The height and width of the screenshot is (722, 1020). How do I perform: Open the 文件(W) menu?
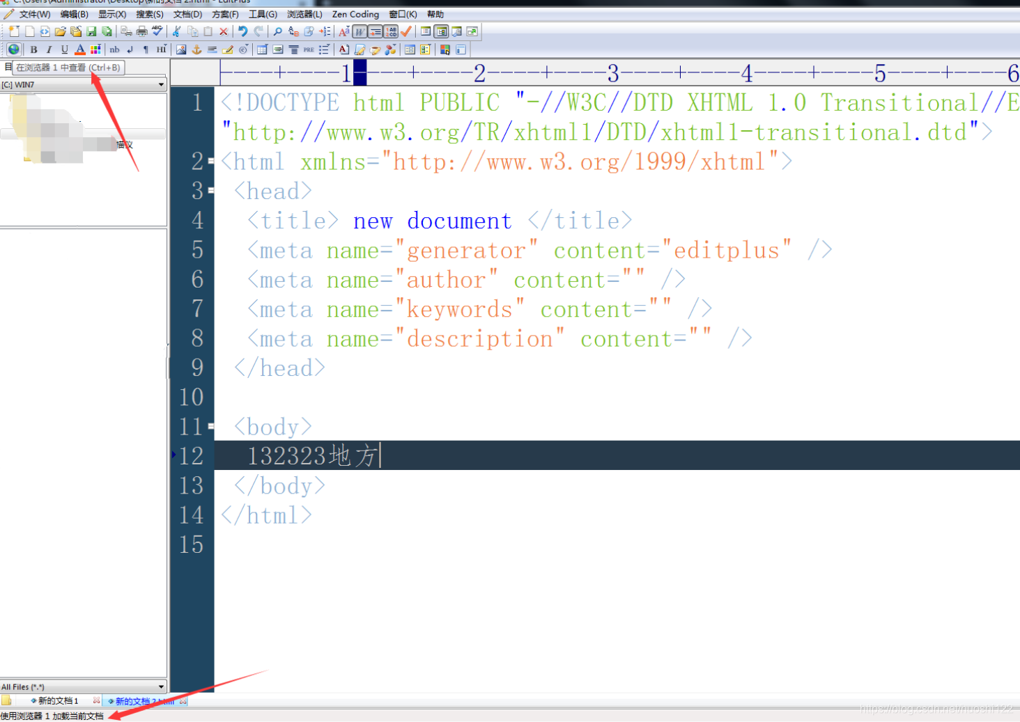(x=35, y=14)
